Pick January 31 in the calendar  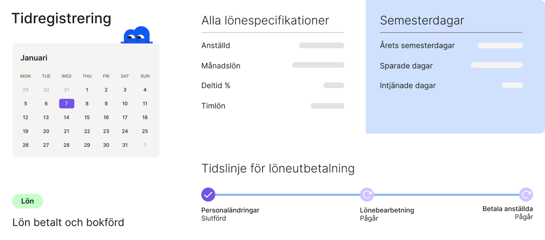(x=125, y=145)
